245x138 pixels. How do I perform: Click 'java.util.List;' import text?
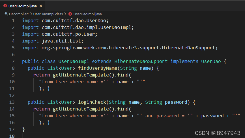tap(63, 41)
